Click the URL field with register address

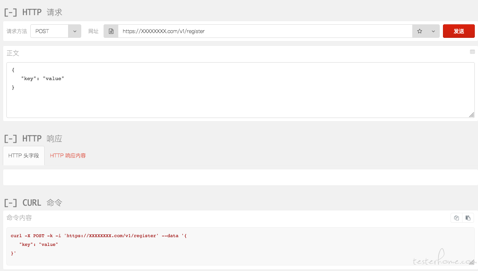(265, 31)
